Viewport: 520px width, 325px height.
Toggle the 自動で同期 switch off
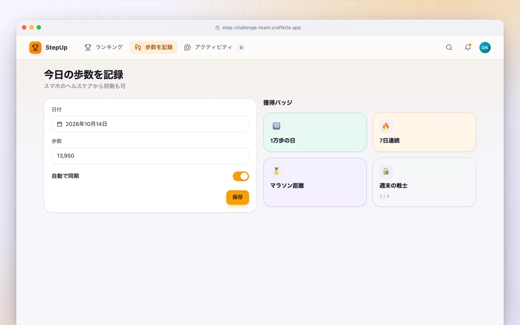[x=240, y=176]
